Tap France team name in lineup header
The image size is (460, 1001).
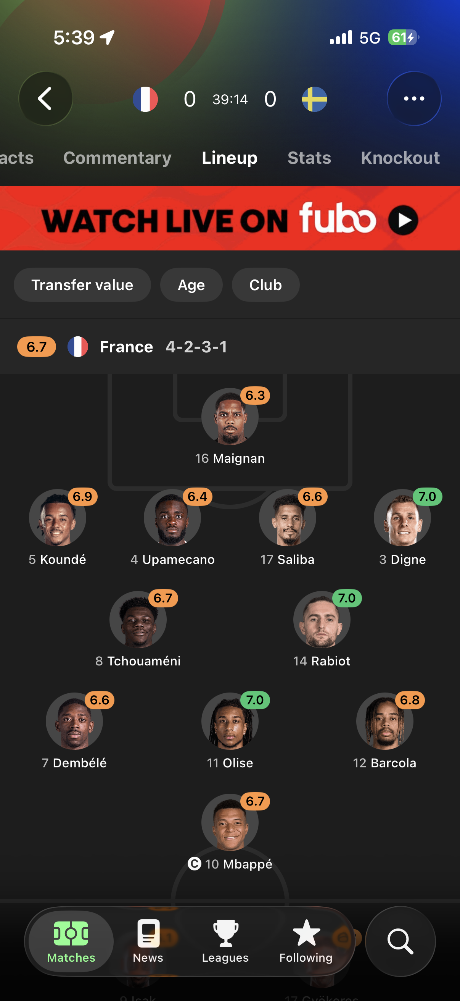(x=126, y=347)
